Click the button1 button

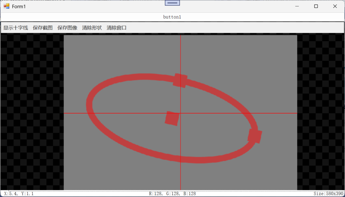point(172,17)
